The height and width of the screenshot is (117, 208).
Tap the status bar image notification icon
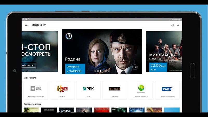(x=26, y=19)
